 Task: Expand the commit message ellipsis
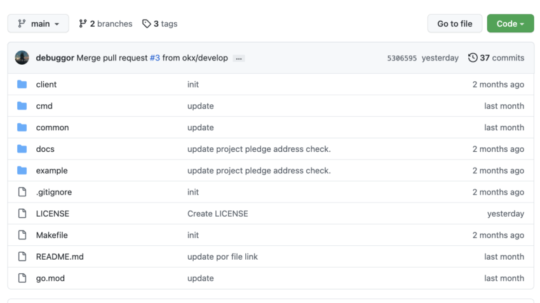coord(239,58)
